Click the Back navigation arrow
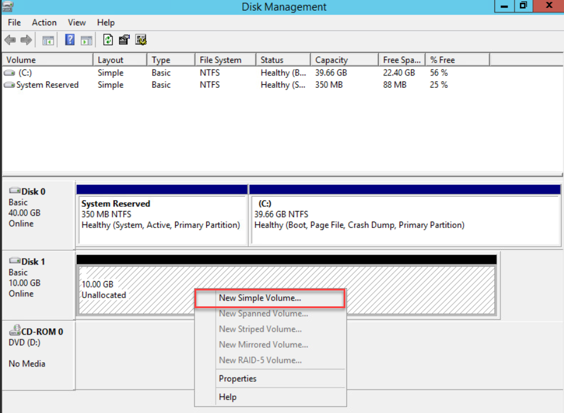Screen dimensions: 564x413 9,39
